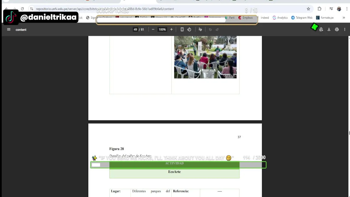This screenshot has width=350, height=197.
Task: Click the PDF page number field showing 49
Action: pyautogui.click(x=135, y=30)
